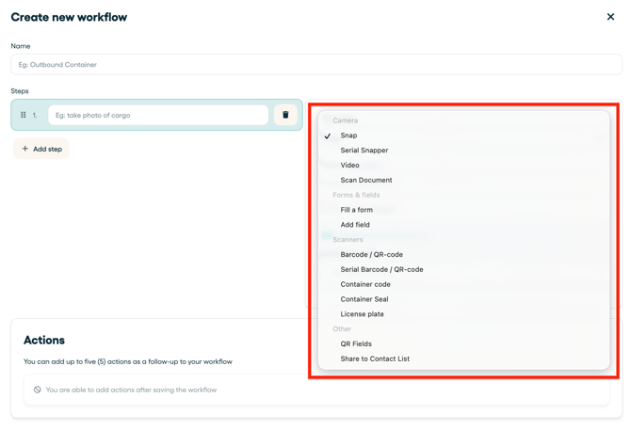631x430 pixels.
Task: Click the checkmark beside Snap
Action: (328, 135)
